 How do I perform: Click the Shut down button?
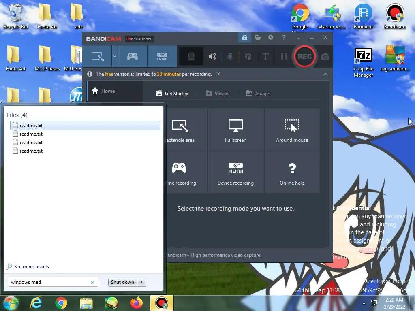tap(122, 282)
